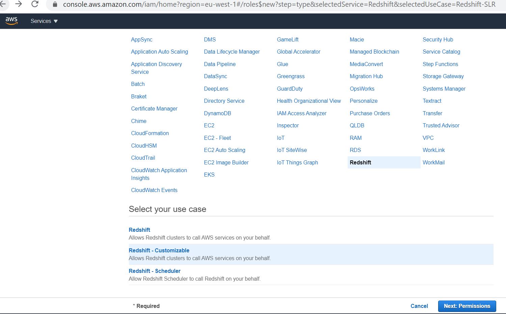Choose the Macie service
506x314 pixels.
point(357,39)
